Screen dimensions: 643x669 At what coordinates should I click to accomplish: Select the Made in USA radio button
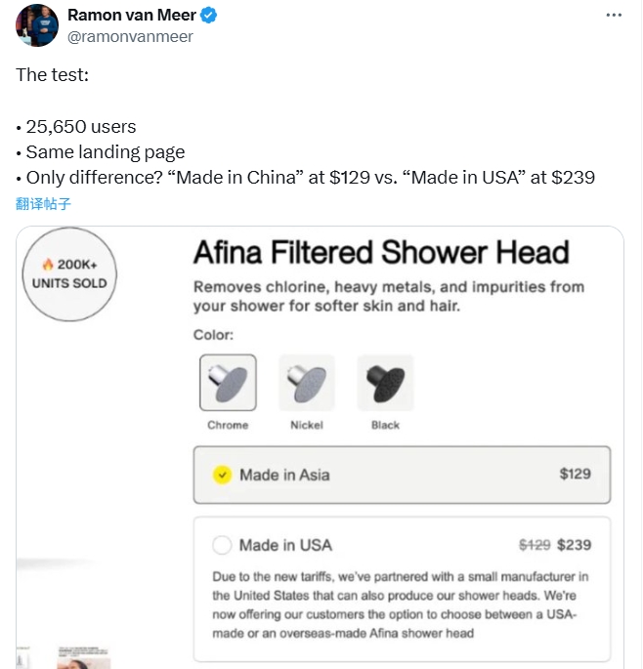(x=222, y=545)
